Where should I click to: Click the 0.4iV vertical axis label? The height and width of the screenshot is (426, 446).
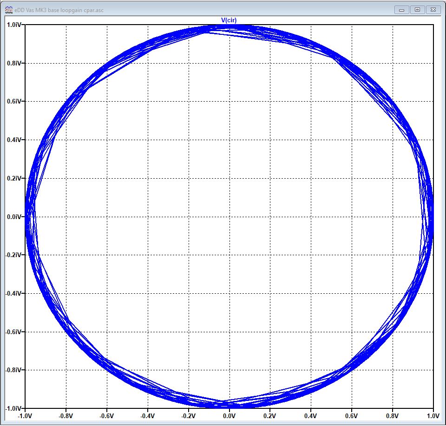coord(14,140)
